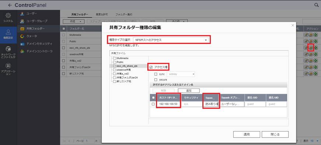Edit permissions icon for esxi_nfs_share_qts row
This screenshot has height=145, width=321.
311,48
